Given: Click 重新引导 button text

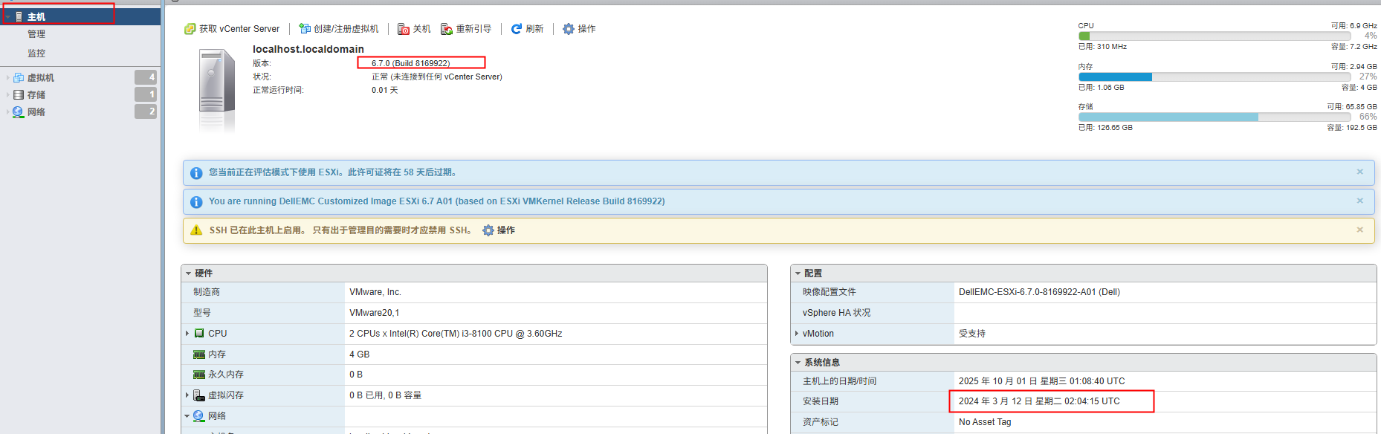Looking at the screenshot, I should point(473,29).
